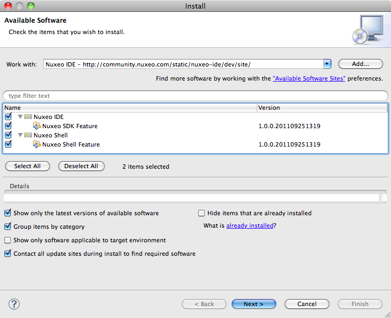Toggle Contact all update sites checkbox
391x318 pixels.
(8, 254)
